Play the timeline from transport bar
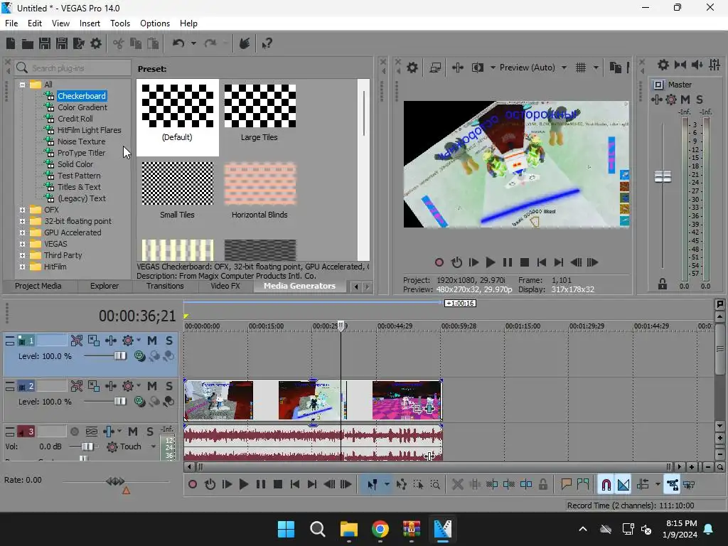728x546 pixels. click(x=243, y=485)
